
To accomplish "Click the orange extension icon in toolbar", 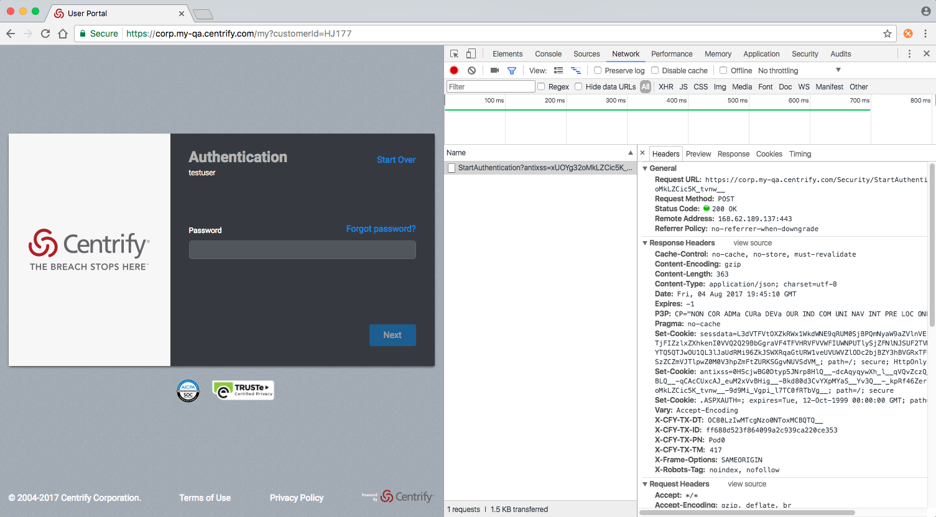I will point(908,34).
